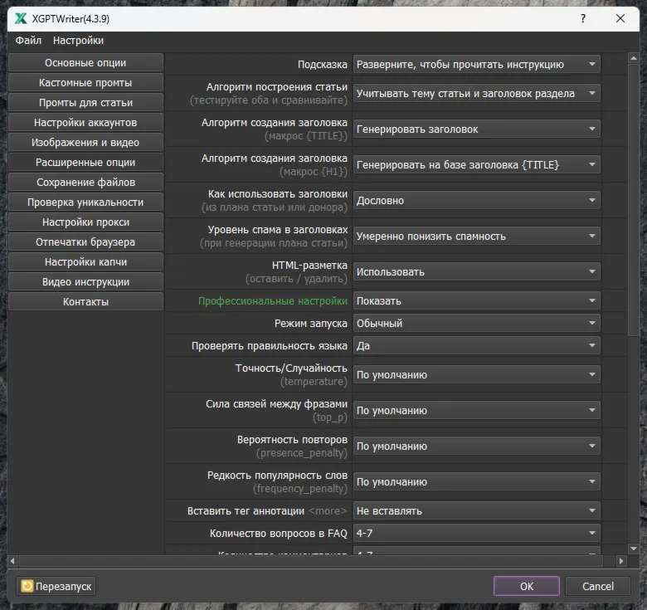Image resolution: width=647 pixels, height=610 pixels.
Task: Open Контакты section
Action: click(85, 302)
